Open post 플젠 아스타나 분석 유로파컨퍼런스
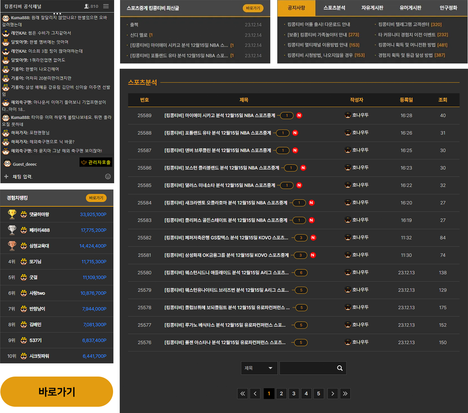Viewport: 468px width, 413px height. (225, 343)
